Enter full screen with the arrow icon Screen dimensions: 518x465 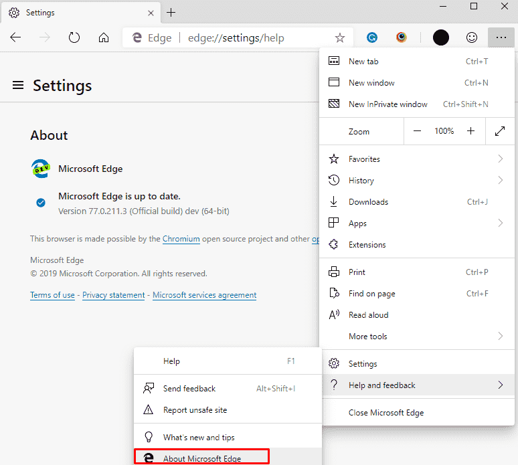coord(500,131)
